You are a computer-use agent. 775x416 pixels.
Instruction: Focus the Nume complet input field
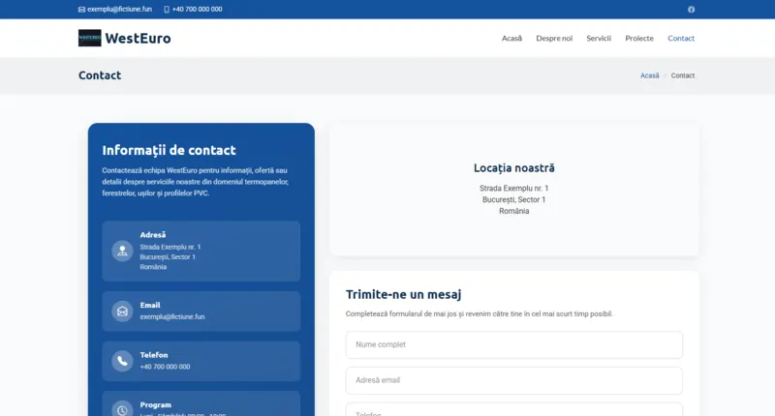coord(514,345)
